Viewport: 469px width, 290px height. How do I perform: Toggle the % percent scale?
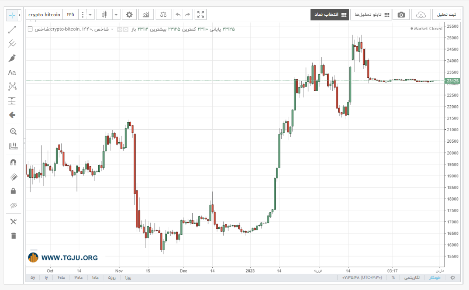click(x=393, y=278)
